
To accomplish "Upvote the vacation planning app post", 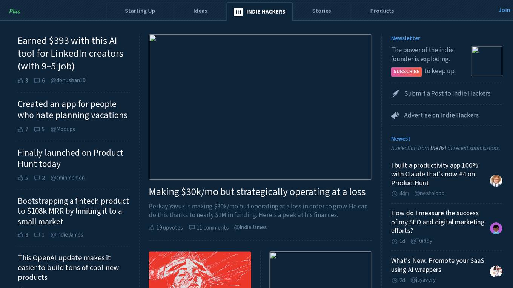I will pos(20,129).
